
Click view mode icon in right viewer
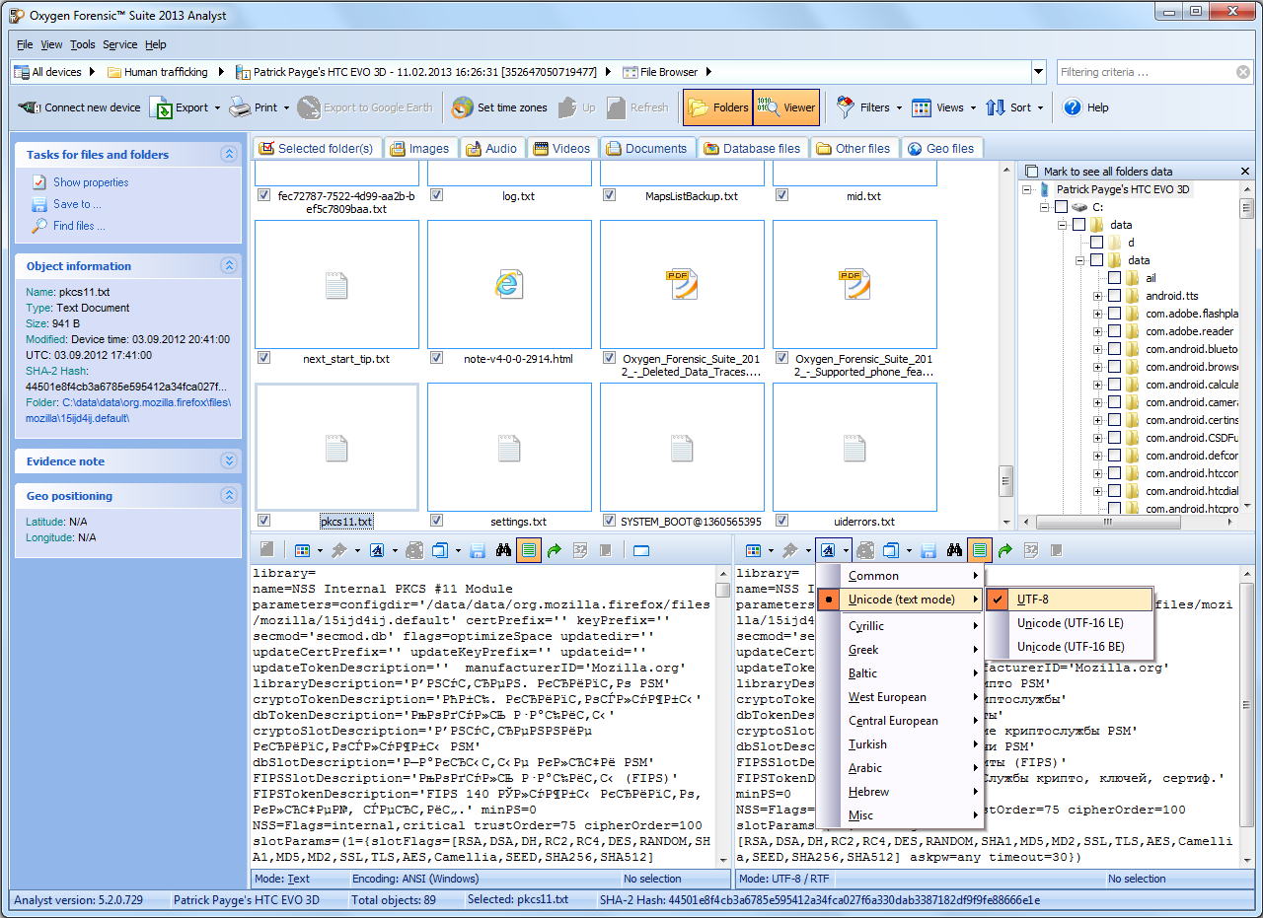click(754, 550)
